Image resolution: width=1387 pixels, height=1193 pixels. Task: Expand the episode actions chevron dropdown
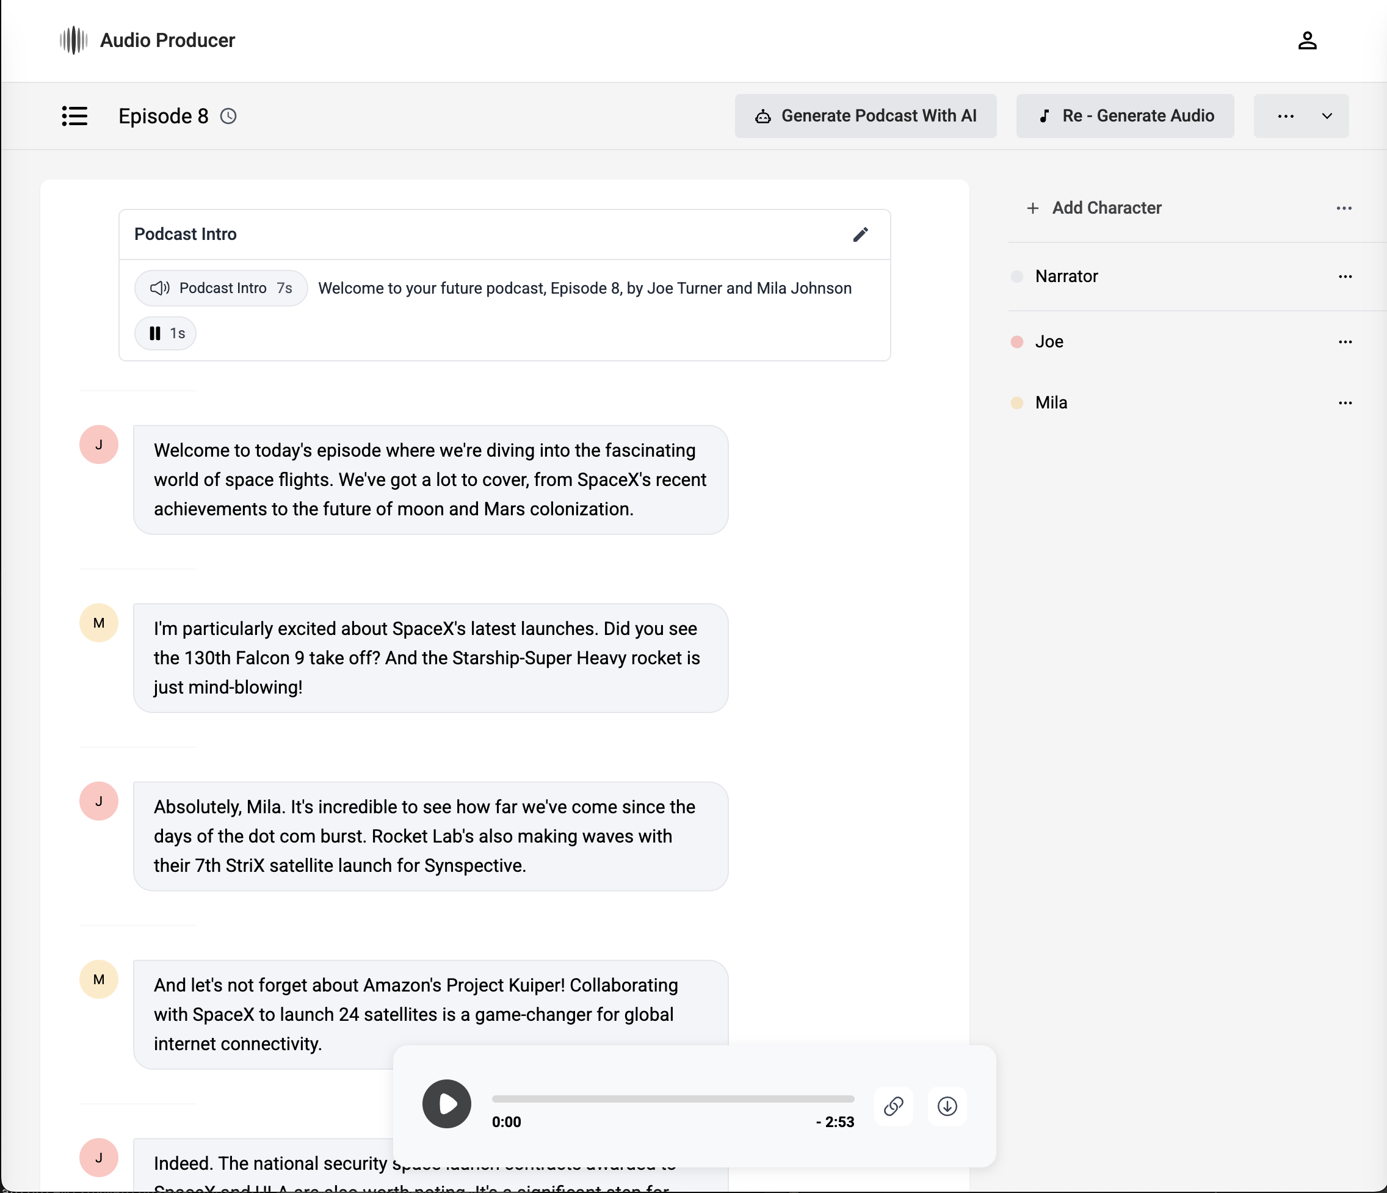(1327, 116)
